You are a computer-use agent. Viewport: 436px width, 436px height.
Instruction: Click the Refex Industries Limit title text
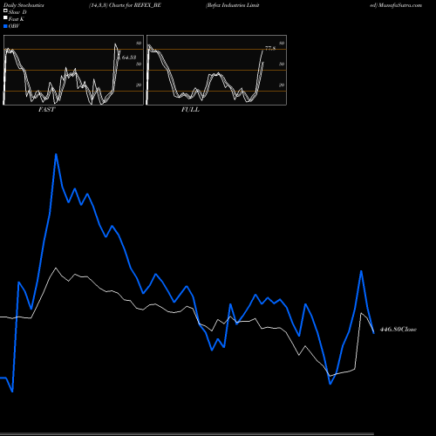point(233,5)
